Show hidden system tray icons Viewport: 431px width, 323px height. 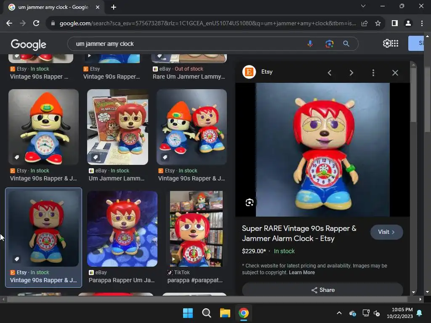tap(339, 313)
